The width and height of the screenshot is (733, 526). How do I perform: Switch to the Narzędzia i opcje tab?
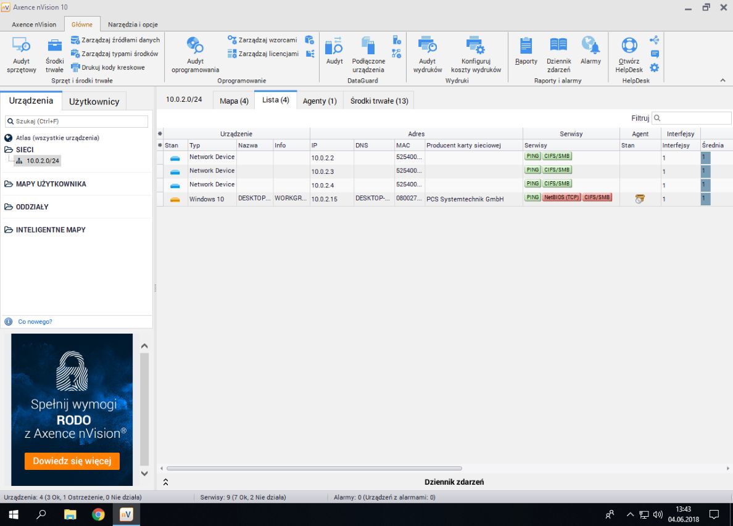pyautogui.click(x=132, y=25)
